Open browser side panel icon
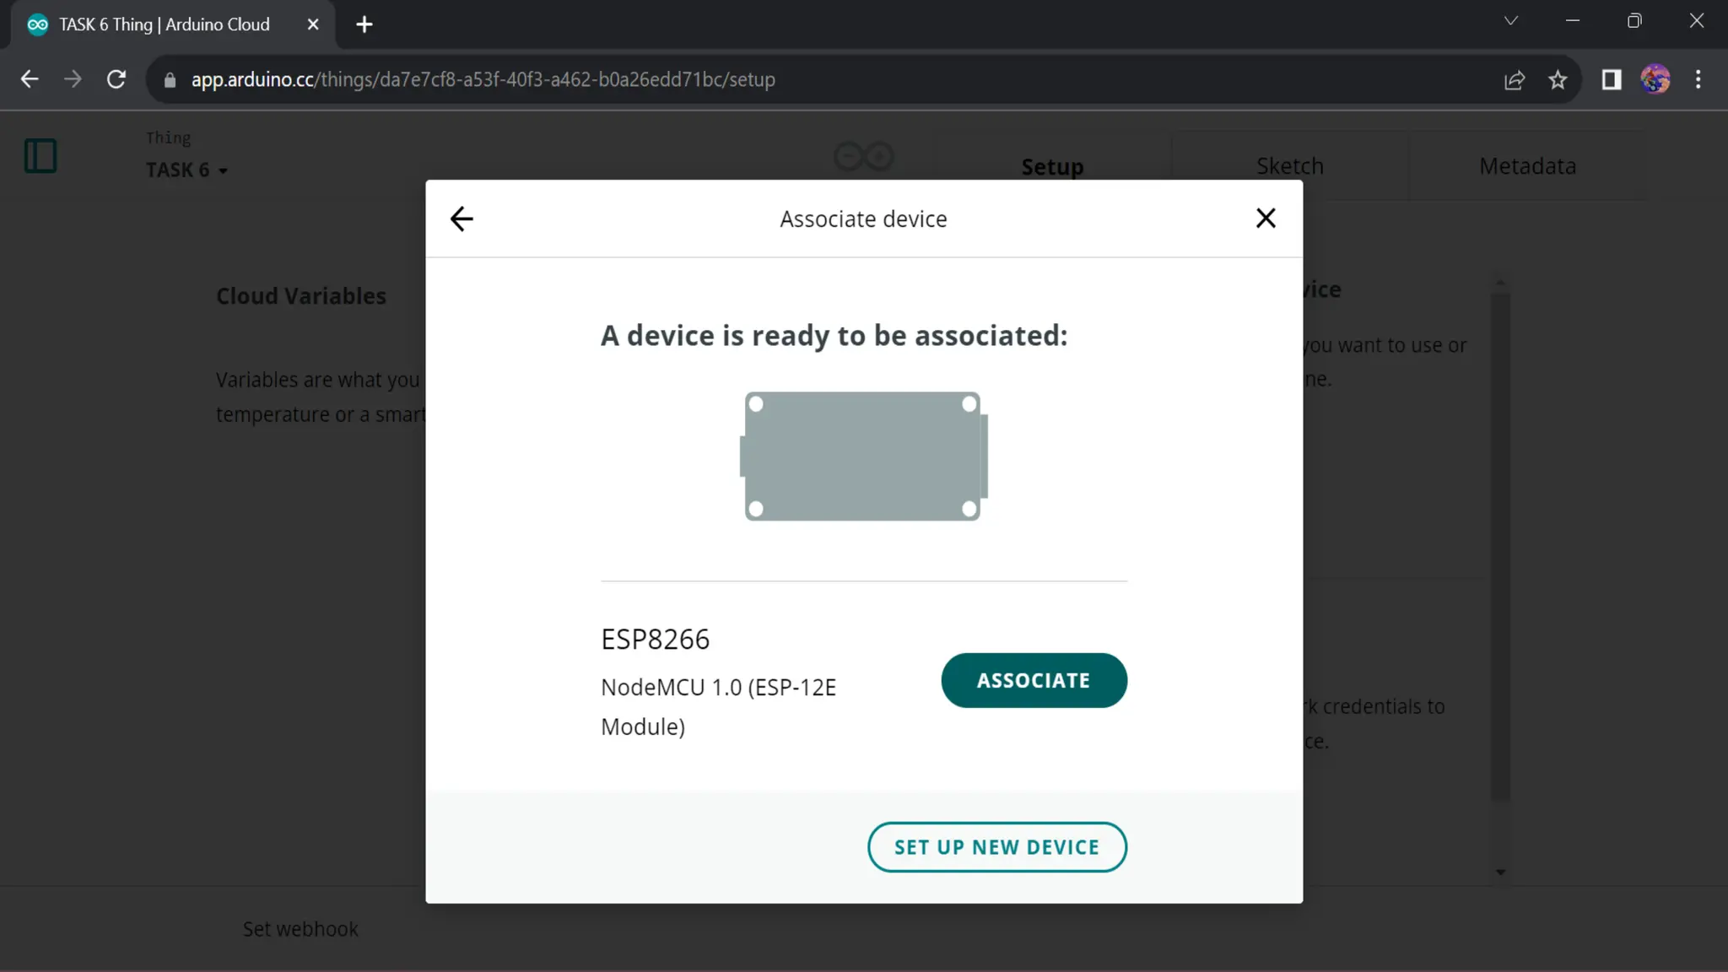Viewport: 1728px width, 972px height. (x=1612, y=79)
